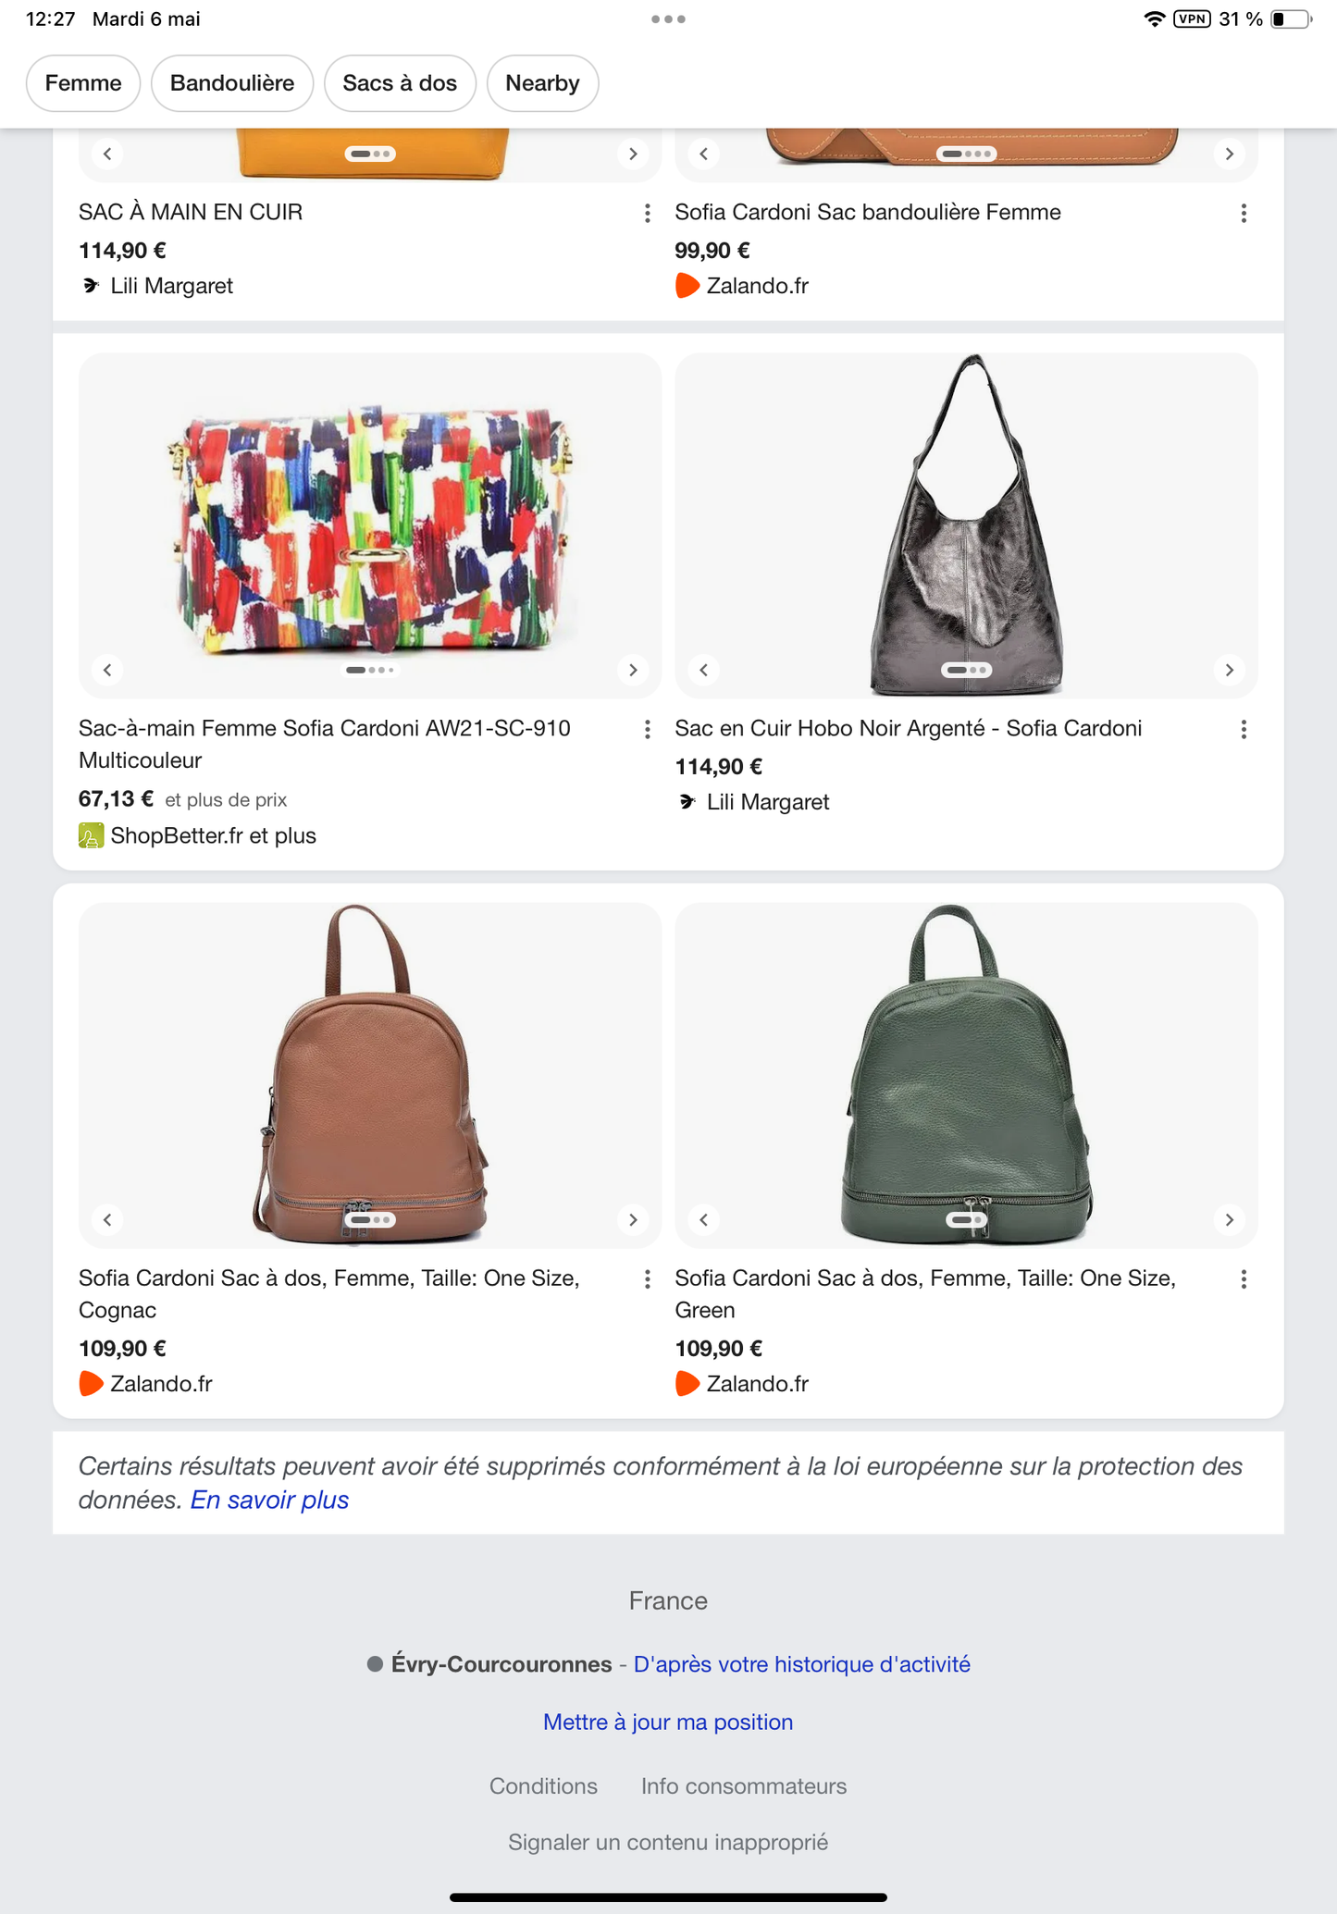Open more options for Sofia Cardoni Sac bandoulière
Viewport: 1337px width, 1914px height.
pos(1243,214)
